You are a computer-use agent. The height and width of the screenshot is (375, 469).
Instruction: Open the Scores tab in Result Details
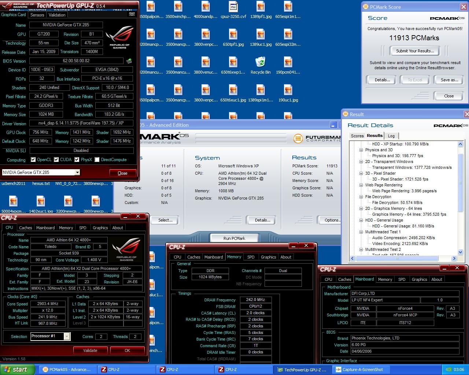(357, 136)
